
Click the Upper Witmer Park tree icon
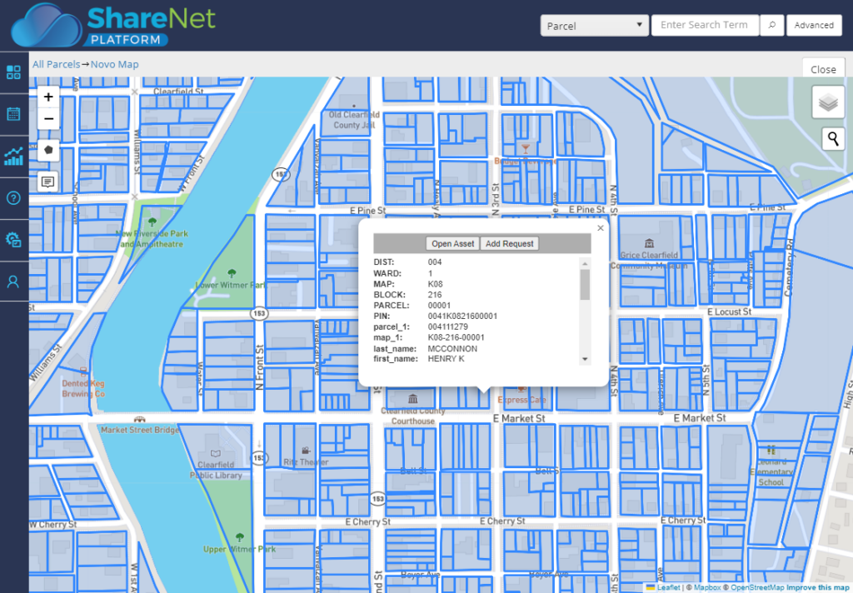click(239, 537)
